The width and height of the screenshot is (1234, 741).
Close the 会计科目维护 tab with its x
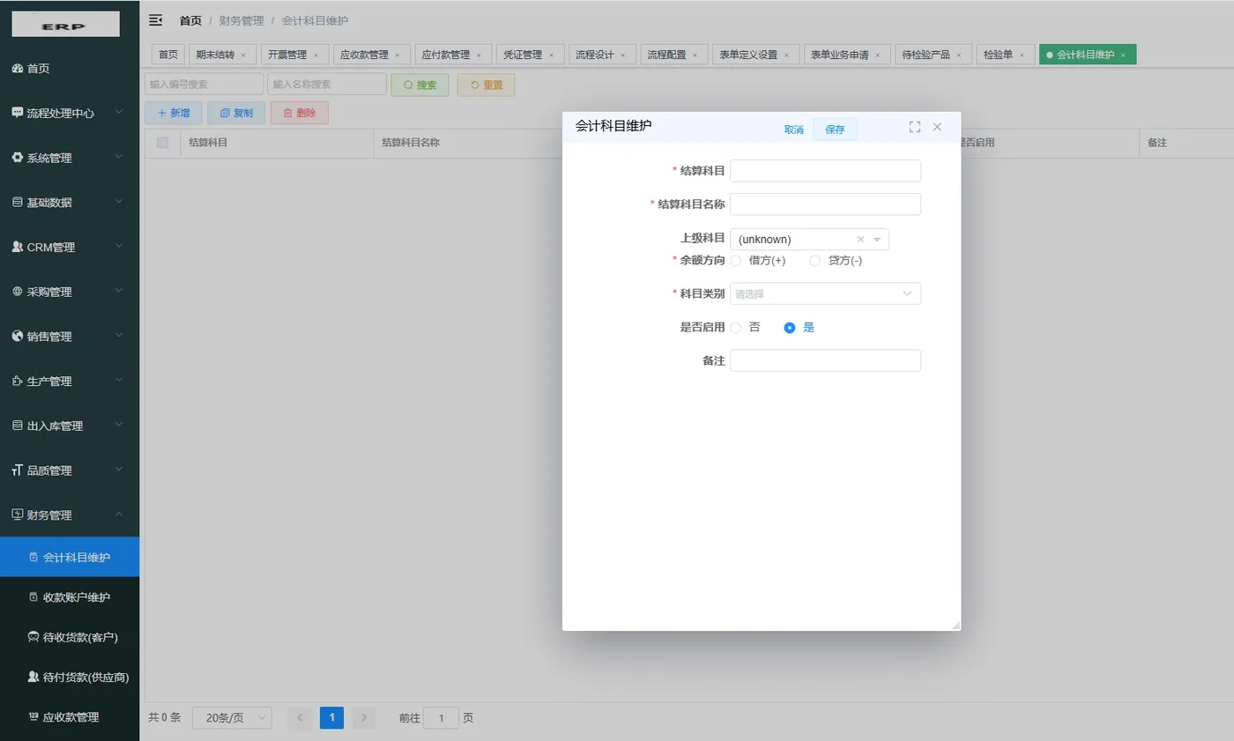click(x=1123, y=55)
